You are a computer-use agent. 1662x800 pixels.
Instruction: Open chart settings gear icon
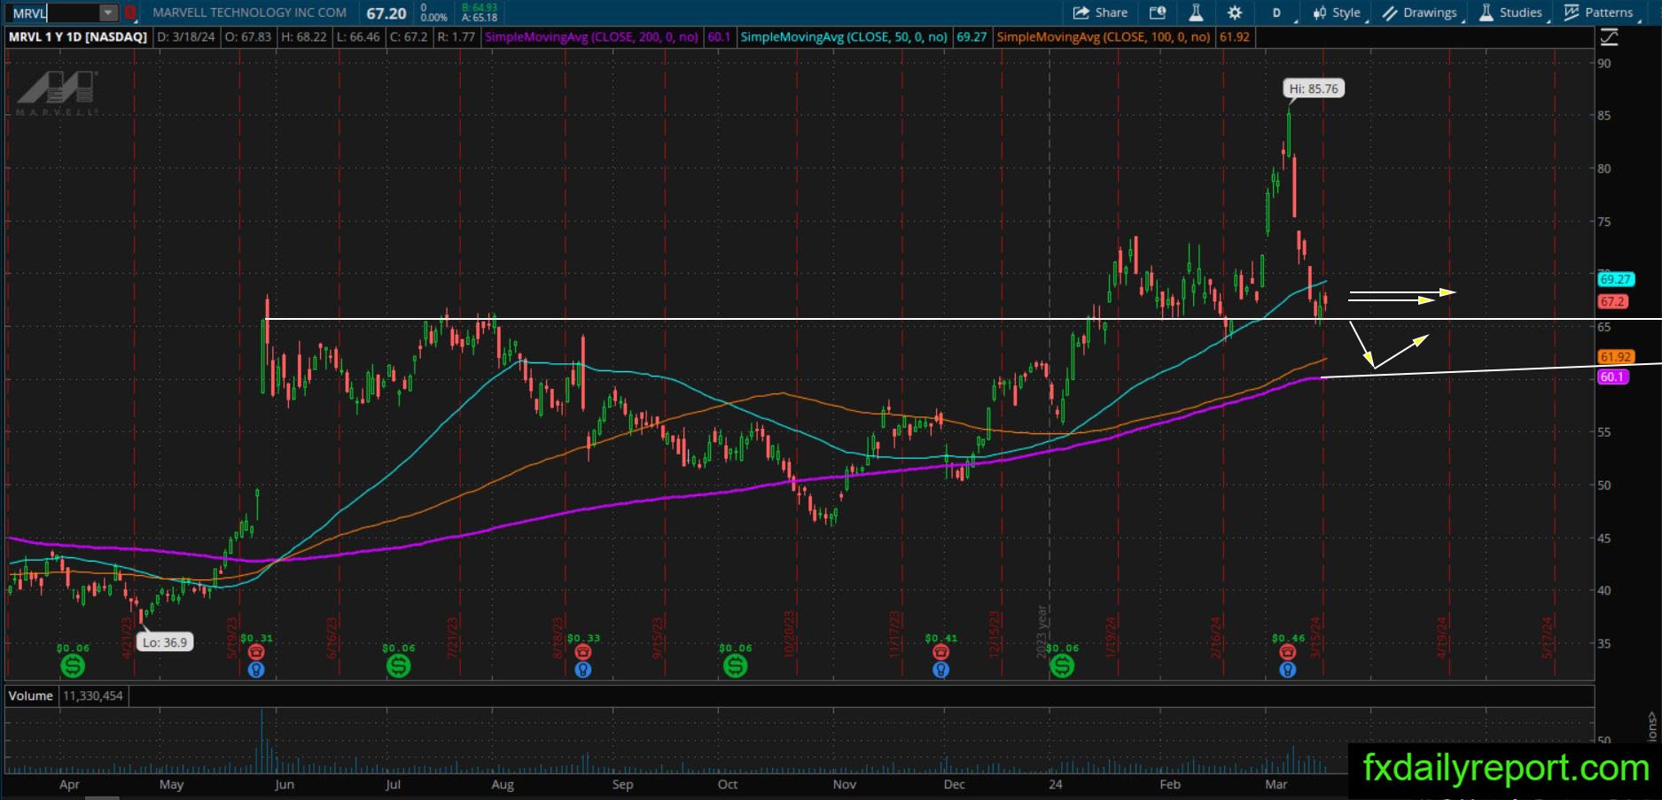pyautogui.click(x=1235, y=12)
